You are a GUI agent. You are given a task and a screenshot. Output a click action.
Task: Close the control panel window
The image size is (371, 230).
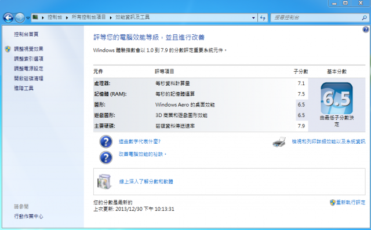361,3
